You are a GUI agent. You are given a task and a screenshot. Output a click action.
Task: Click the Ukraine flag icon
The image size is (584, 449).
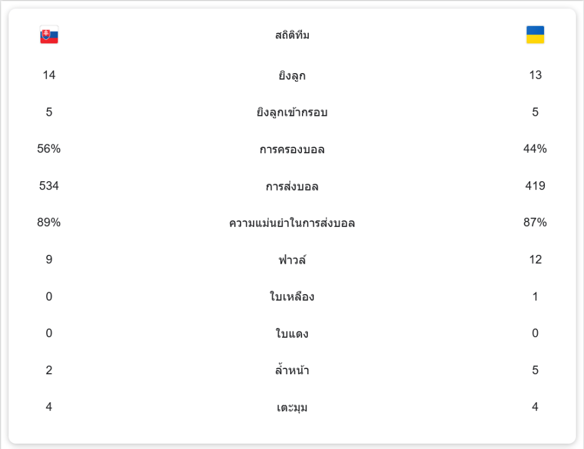[535, 35]
